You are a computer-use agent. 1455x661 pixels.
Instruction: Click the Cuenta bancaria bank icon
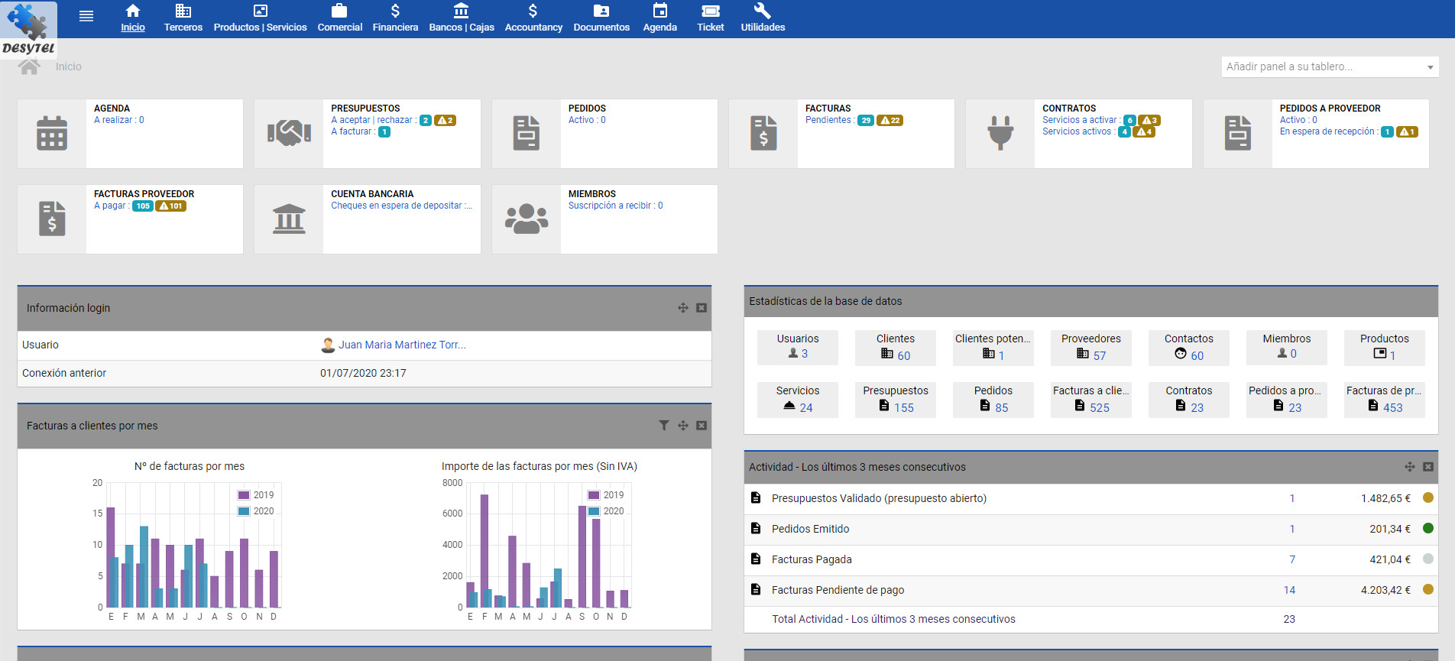pos(289,219)
